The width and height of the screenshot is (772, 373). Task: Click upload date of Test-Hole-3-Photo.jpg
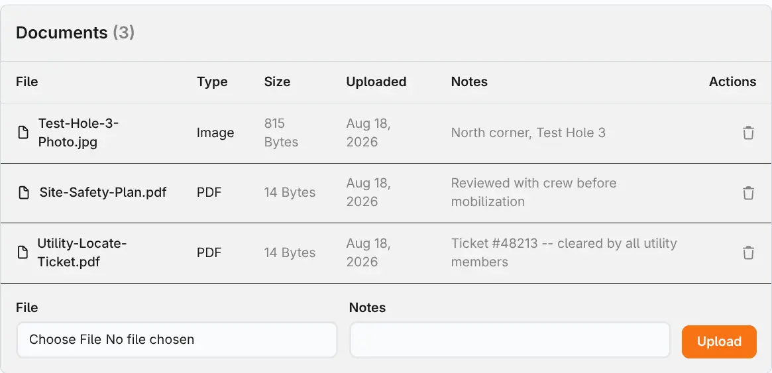pos(368,133)
